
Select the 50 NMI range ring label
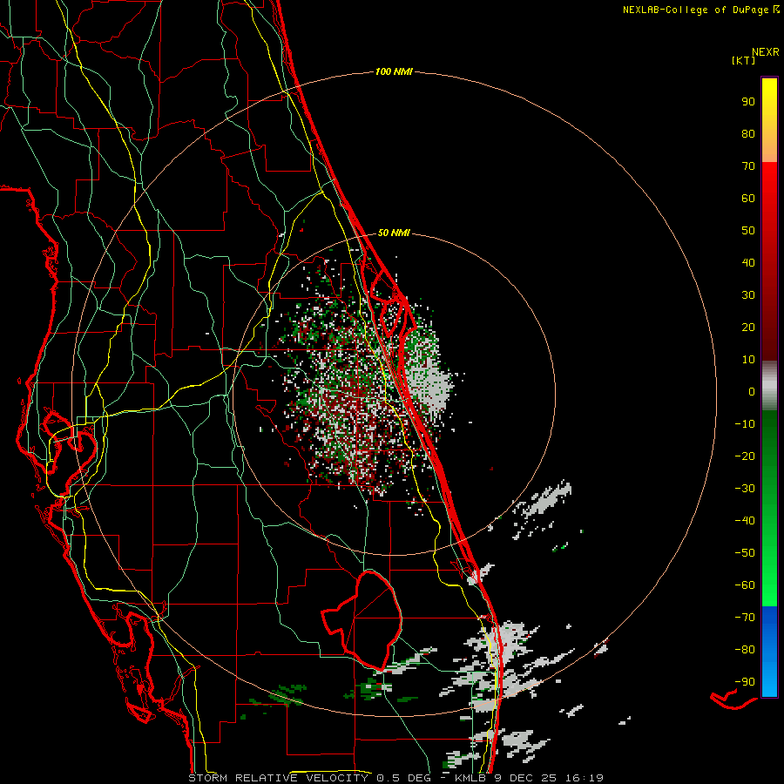coord(394,233)
